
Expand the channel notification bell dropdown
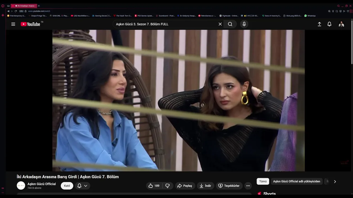[x=82, y=186]
